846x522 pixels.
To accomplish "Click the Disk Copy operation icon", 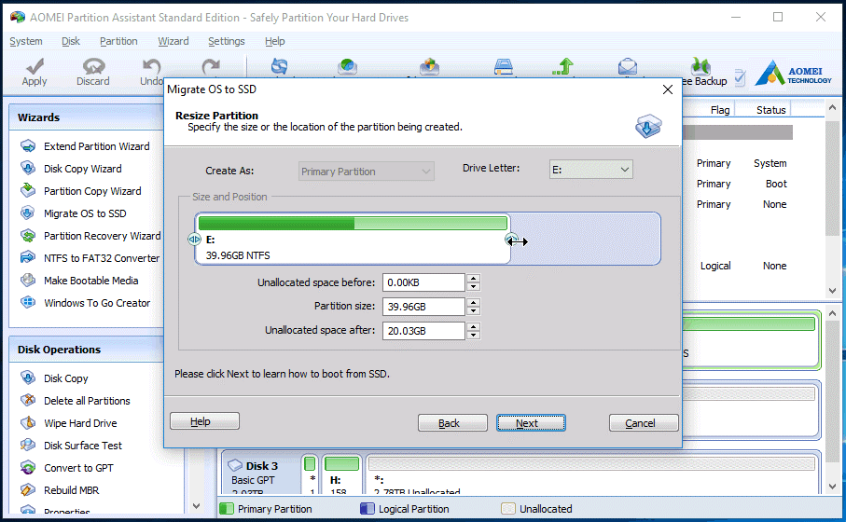I will coord(28,378).
